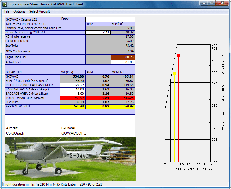Click the Actual Fuel value 81.00
231x189 pixels.
(123, 62)
